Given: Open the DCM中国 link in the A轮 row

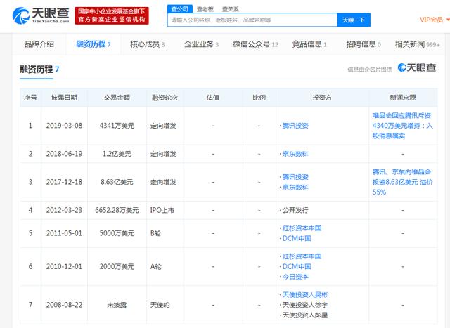Looking at the screenshot, I should click(297, 266).
